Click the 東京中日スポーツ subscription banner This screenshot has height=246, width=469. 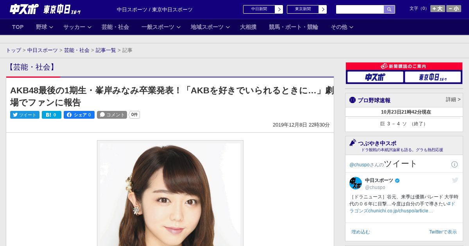433,77
